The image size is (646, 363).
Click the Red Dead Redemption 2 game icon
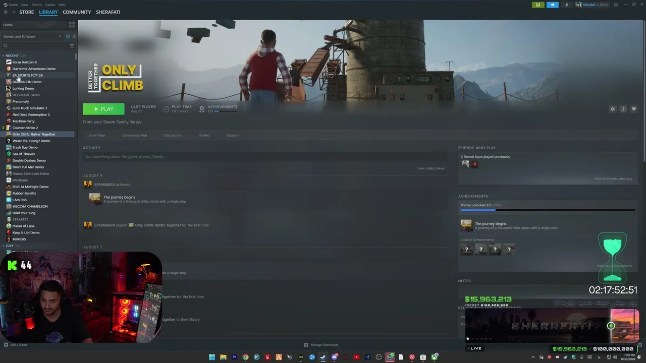pos(9,114)
